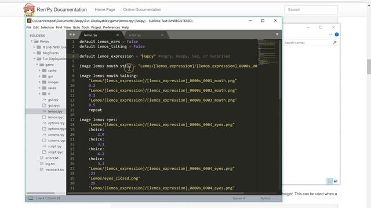This screenshot has width=371, height=208.
Task: Open options.rpy in the sidebar
Action: point(56,123)
